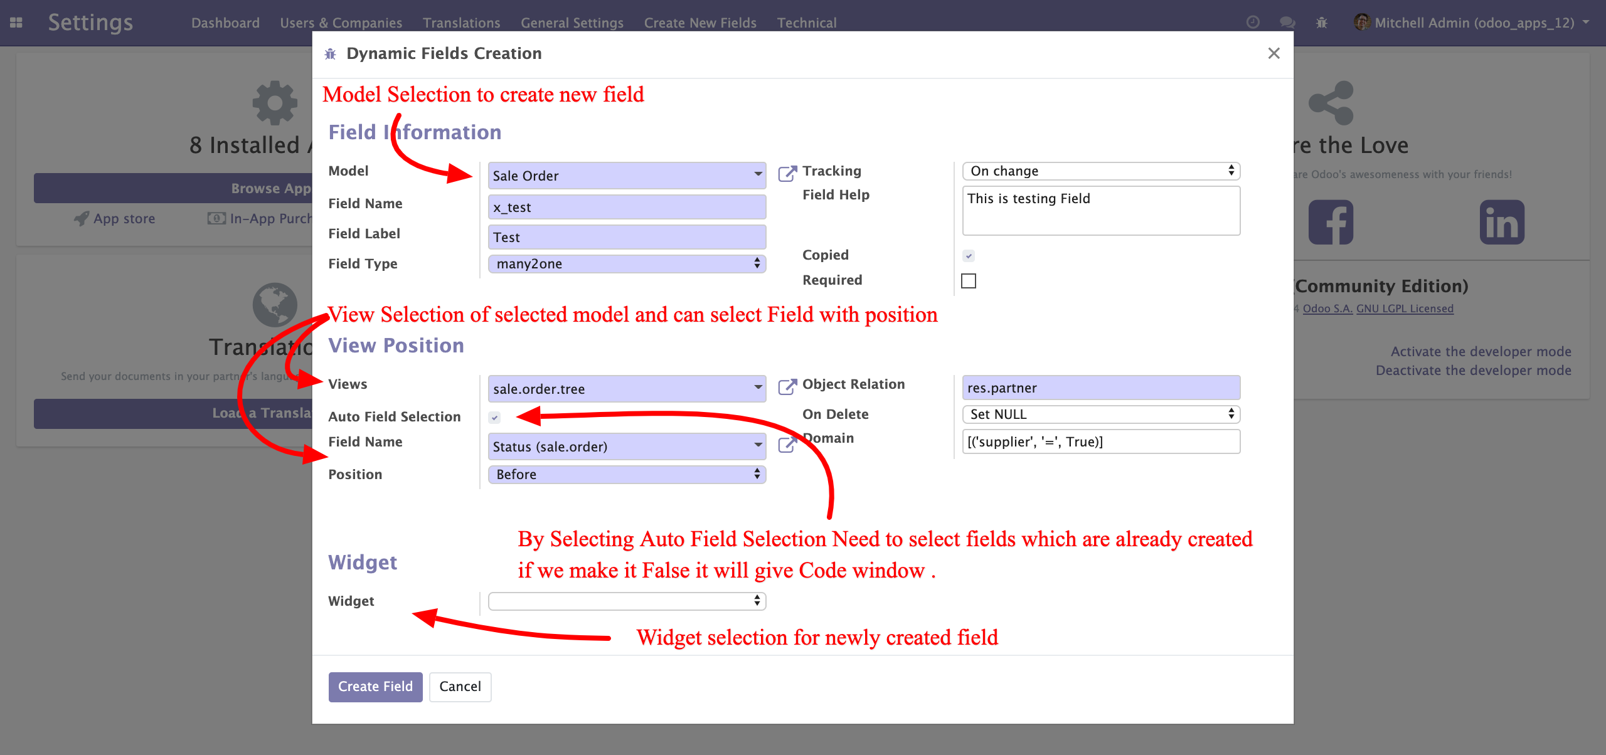
Task: Click the Field Help text area
Action: tap(1101, 211)
